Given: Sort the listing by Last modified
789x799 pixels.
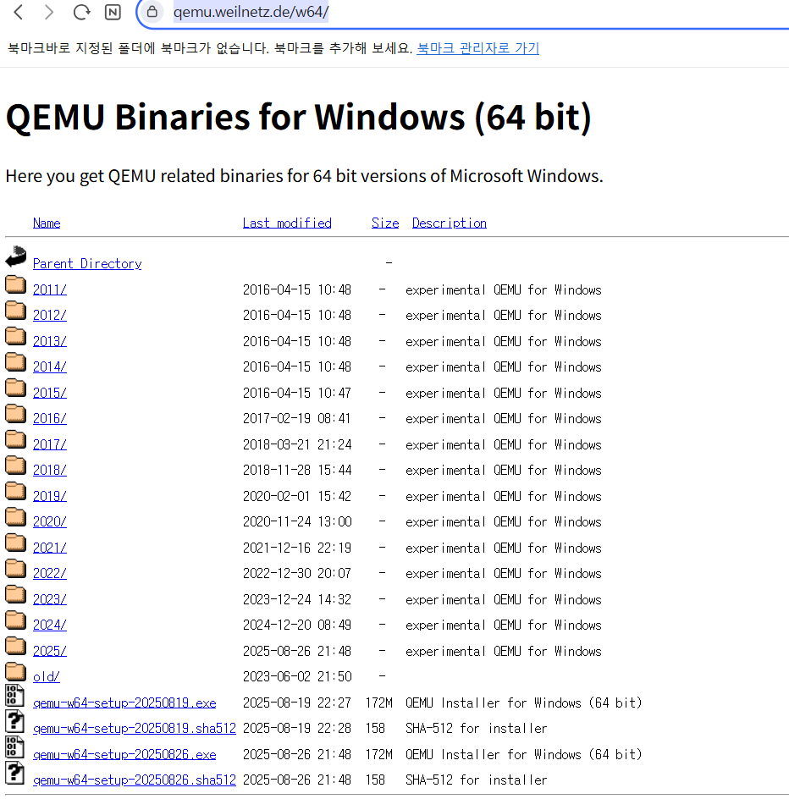Looking at the screenshot, I should [287, 223].
